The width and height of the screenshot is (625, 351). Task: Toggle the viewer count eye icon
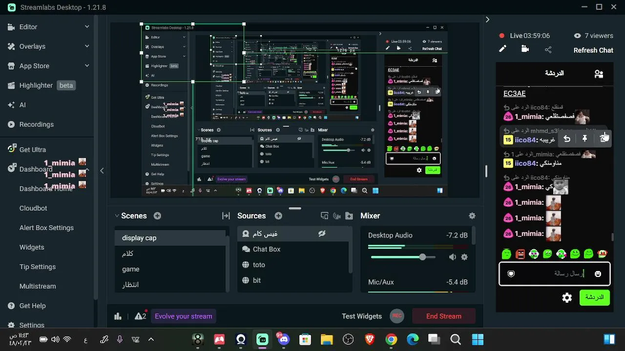577,36
